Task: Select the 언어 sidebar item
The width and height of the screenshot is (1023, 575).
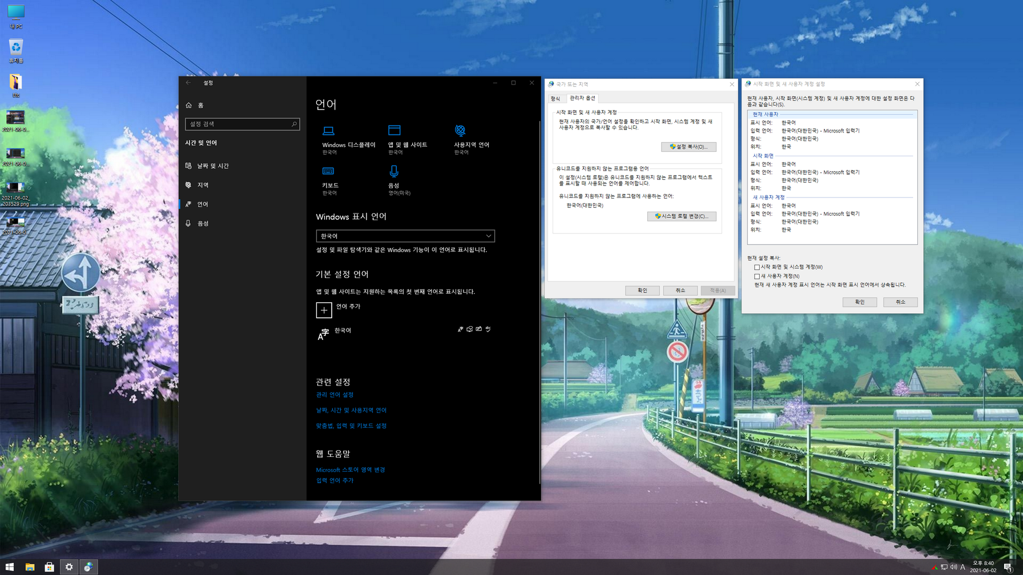Action: click(242, 204)
